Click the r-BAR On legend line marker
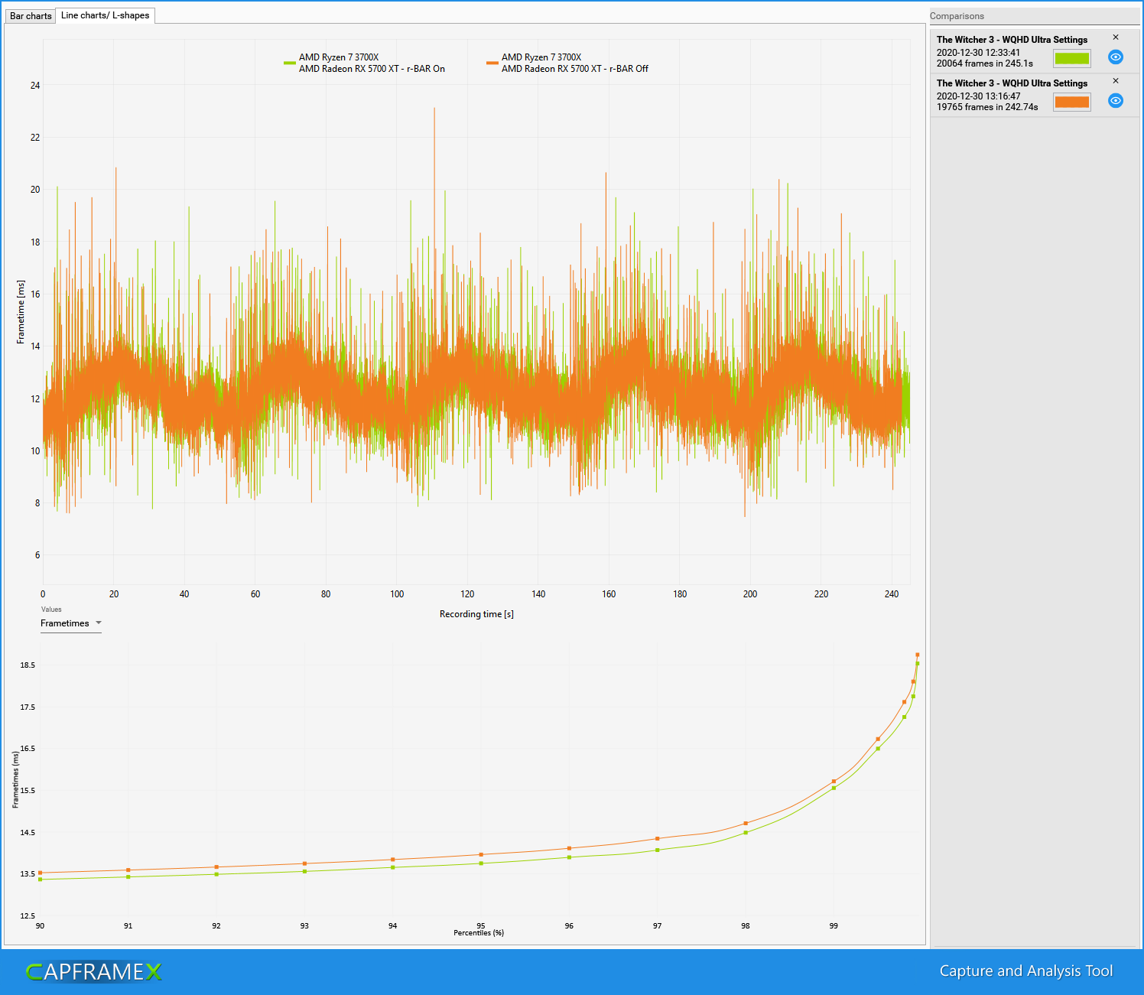Screen dimensions: 1144x995 (x=291, y=63)
